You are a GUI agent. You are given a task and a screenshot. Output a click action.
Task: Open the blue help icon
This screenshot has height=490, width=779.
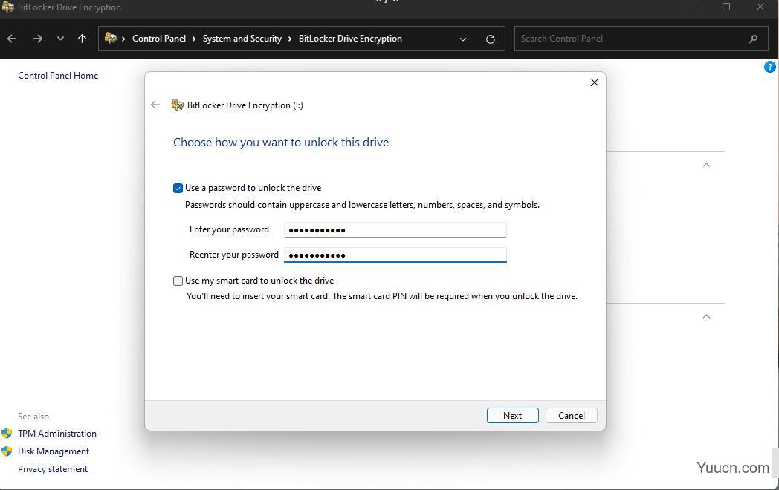point(769,67)
